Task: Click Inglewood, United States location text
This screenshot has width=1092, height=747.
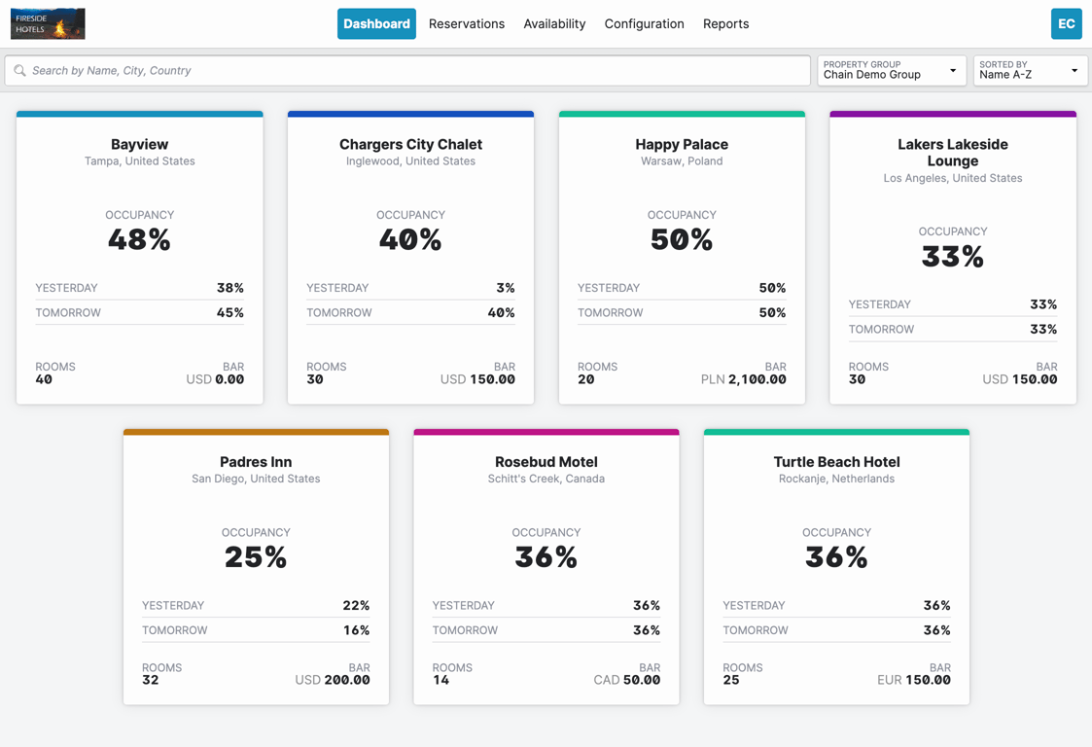Action: (411, 160)
